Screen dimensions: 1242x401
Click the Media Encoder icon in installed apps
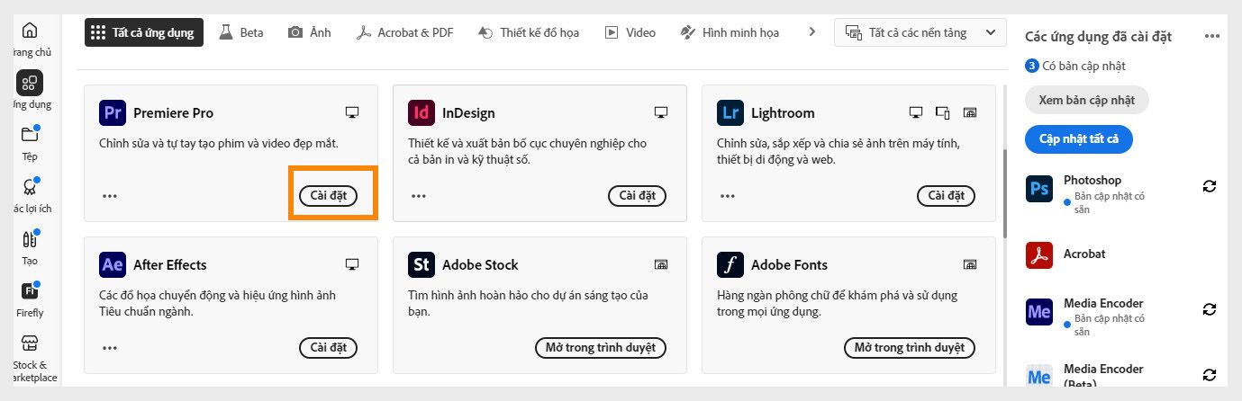pos(1039,312)
